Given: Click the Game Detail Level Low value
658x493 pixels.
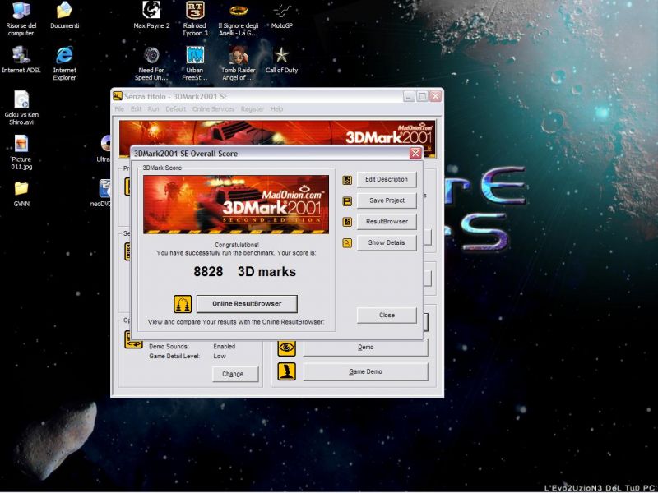Looking at the screenshot, I should tap(220, 357).
